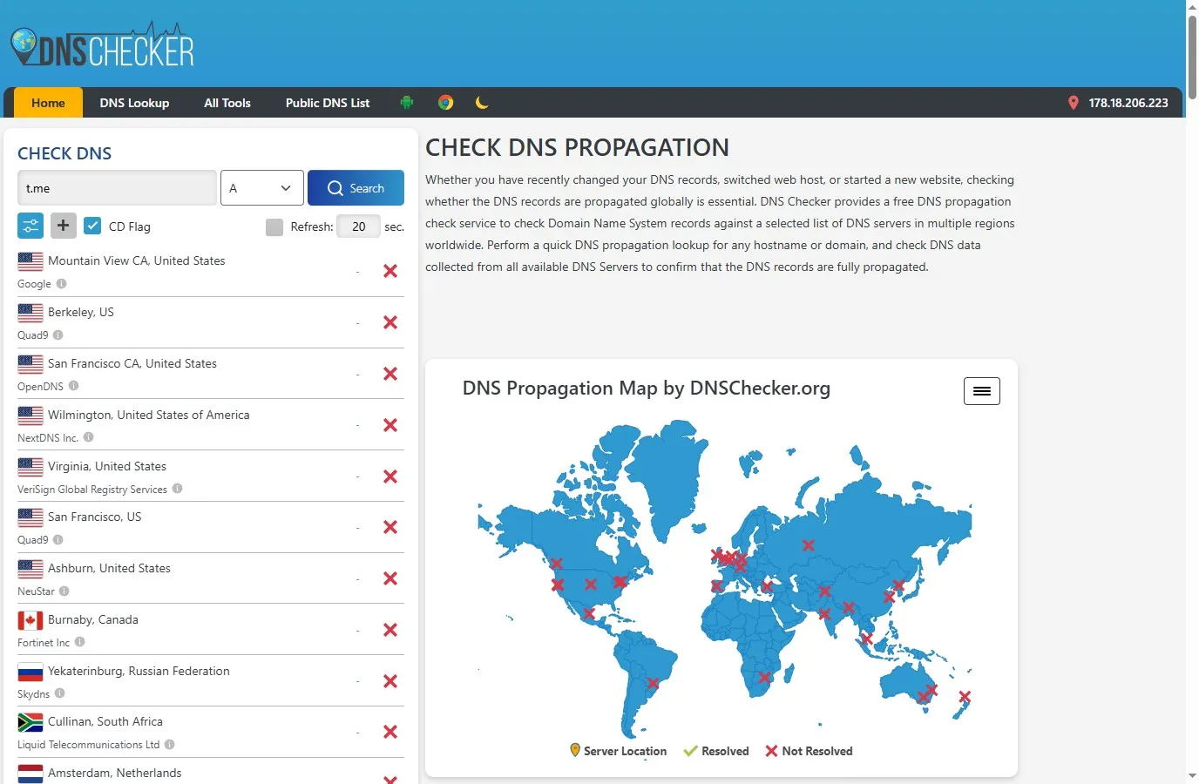Click the IP address 178.18.206.223 link
Screen dimensions: 1199x784
[1128, 103]
